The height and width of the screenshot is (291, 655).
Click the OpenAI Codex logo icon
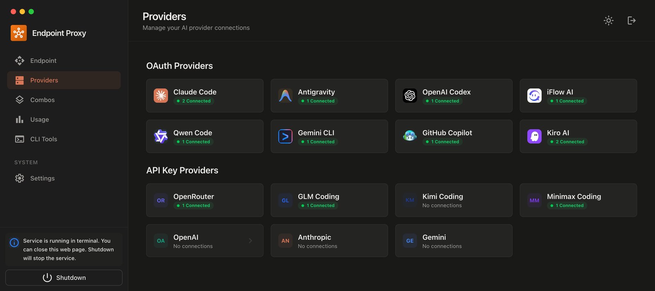point(410,95)
